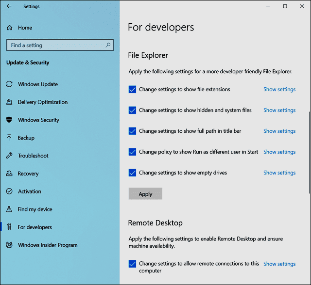Select Troubleshoot in sidebar

33,156
